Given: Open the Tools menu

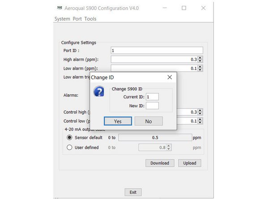Looking at the screenshot, I should [x=90, y=19].
